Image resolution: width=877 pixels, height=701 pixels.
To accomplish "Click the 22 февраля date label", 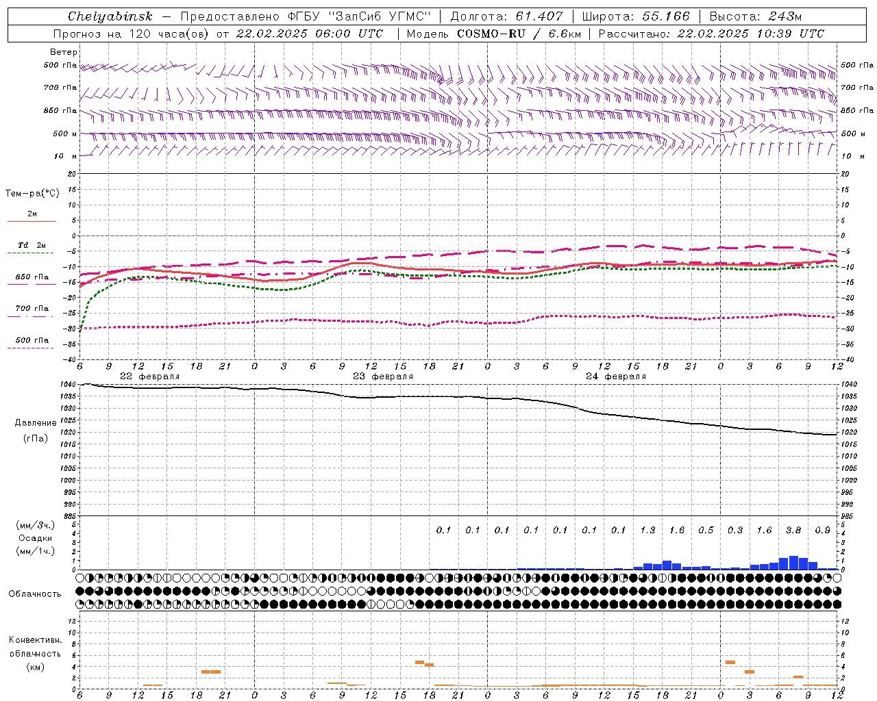I will point(149,377).
